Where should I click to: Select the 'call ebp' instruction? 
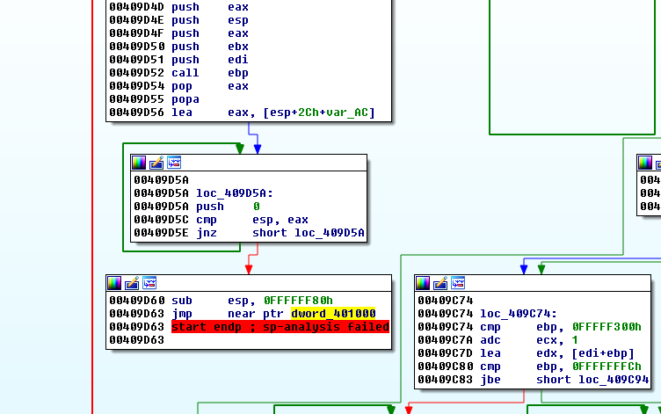click(x=210, y=73)
